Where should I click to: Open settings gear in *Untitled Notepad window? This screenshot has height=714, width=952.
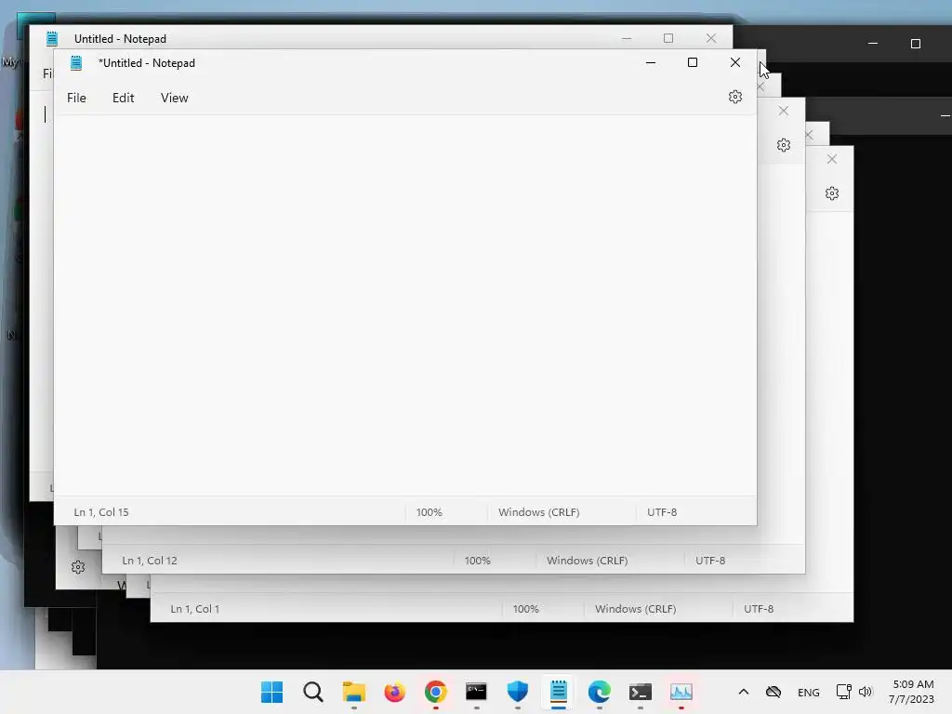point(735,97)
